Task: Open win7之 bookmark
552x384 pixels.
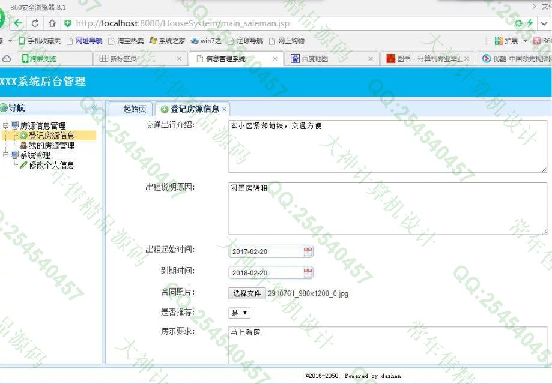Action: 206,41
